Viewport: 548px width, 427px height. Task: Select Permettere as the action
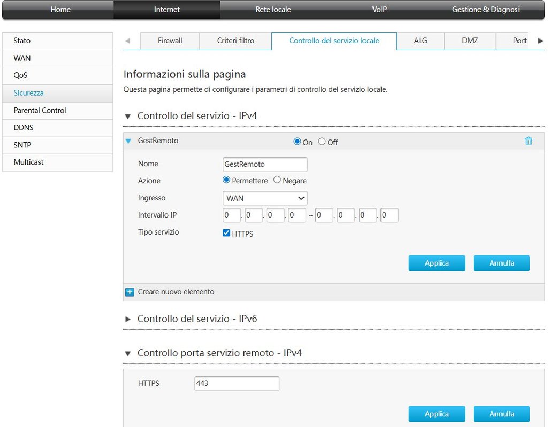coord(226,180)
